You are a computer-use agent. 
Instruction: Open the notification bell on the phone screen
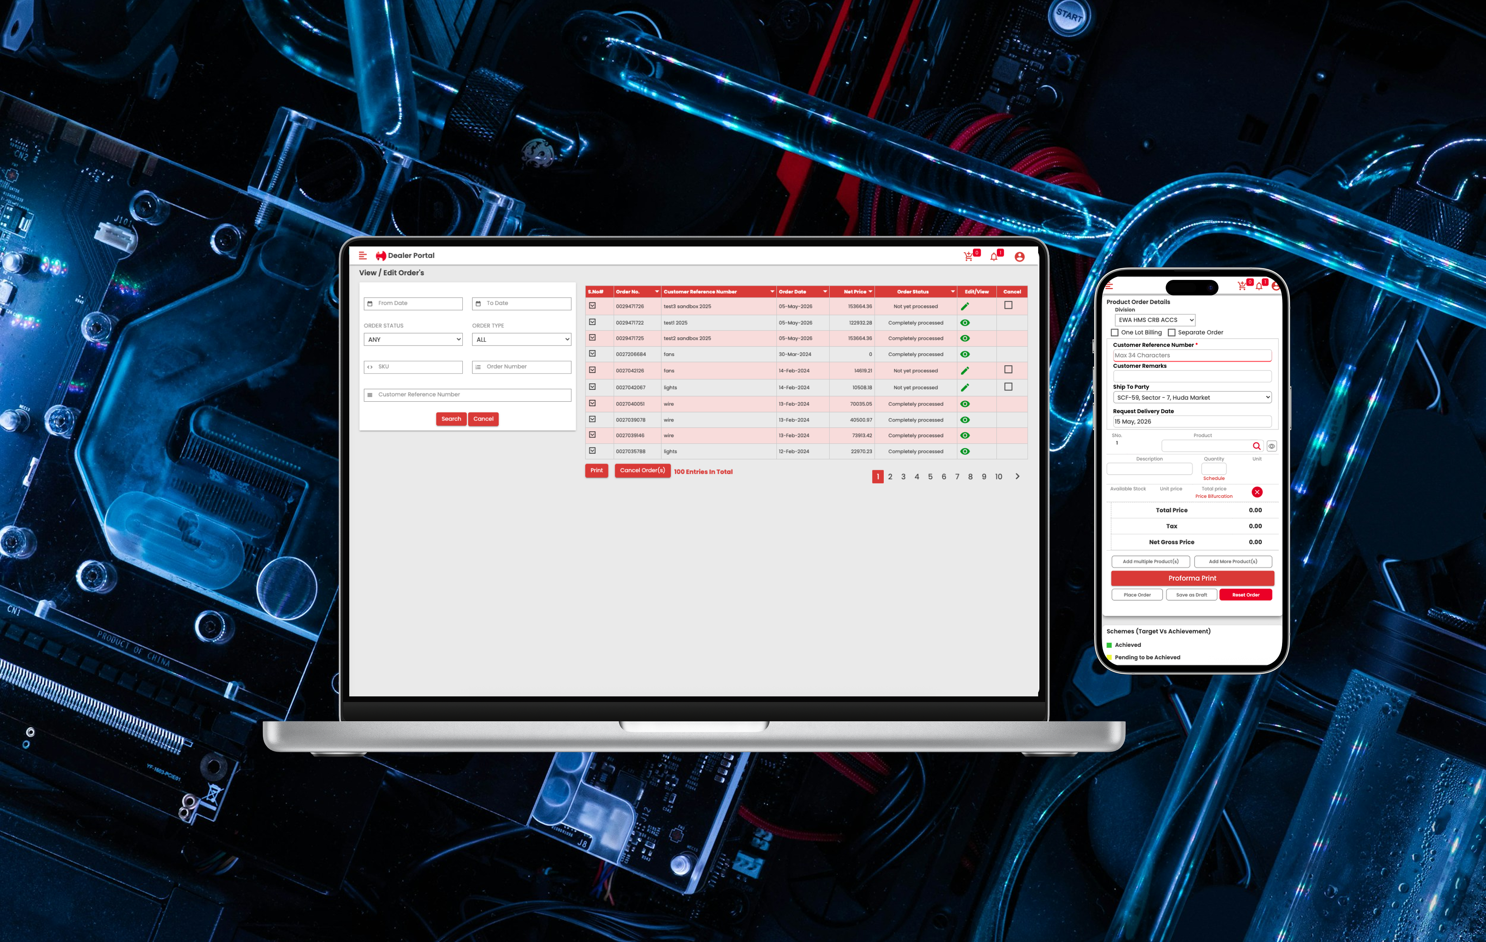[1259, 286]
